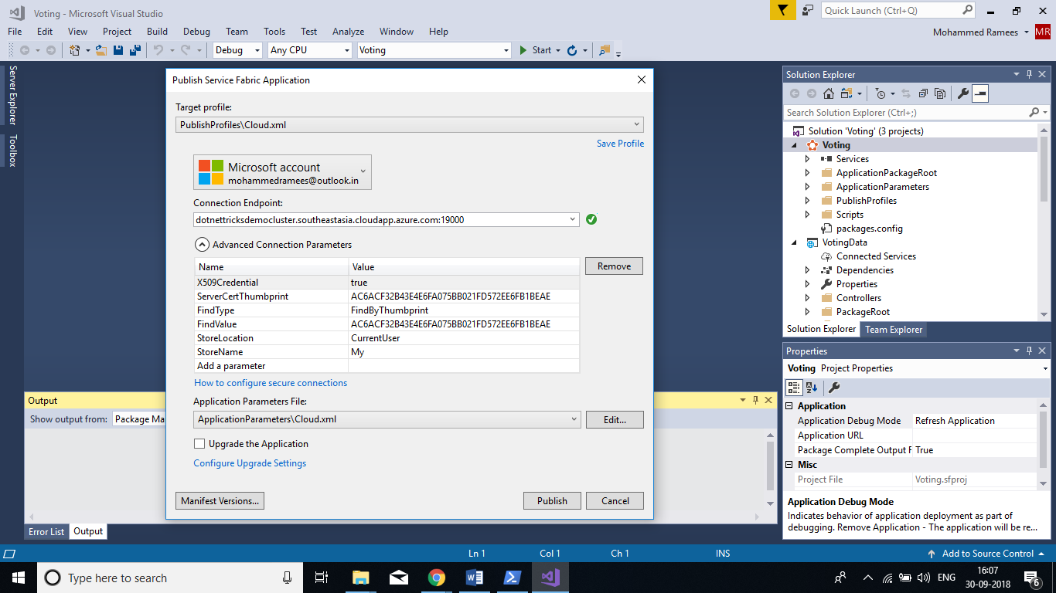Click Show All Files icon in Solution Explorer
Screen dimensions: 1056x593
(x=940, y=93)
